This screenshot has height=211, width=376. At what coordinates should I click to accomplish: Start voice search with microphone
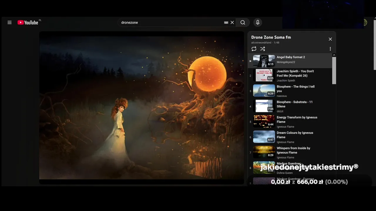click(x=258, y=23)
